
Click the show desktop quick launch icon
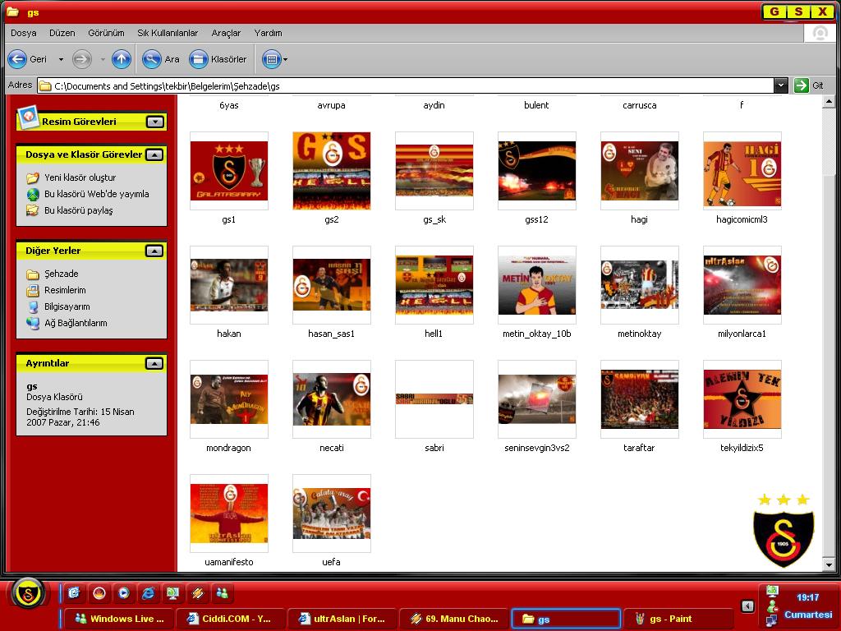coord(172,593)
